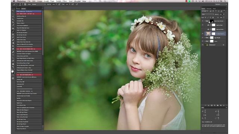Switch to the History tab
239x134 pixels.
(18, 9)
